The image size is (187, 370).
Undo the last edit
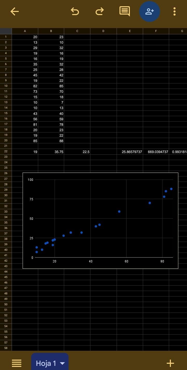click(75, 11)
